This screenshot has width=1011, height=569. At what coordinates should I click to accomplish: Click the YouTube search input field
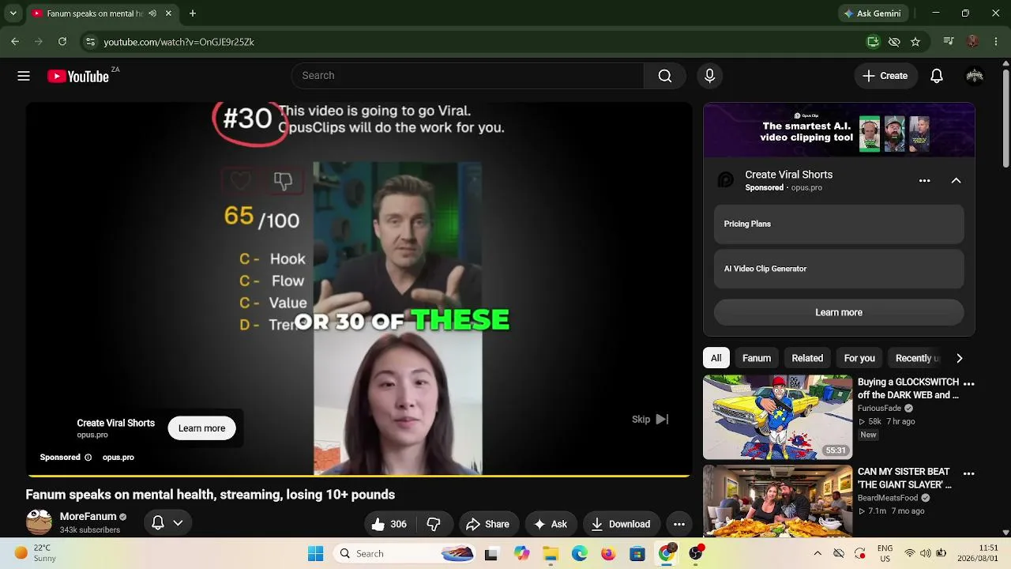pyautogui.click(x=468, y=76)
